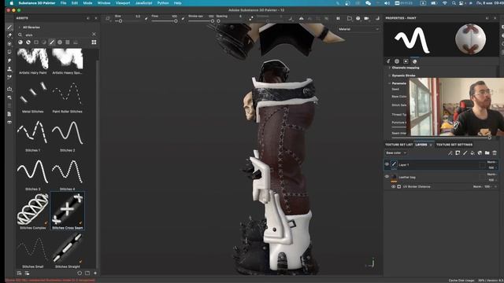504x283 pixels.
Task: Open the JavaScript menu
Action: click(x=143, y=3)
